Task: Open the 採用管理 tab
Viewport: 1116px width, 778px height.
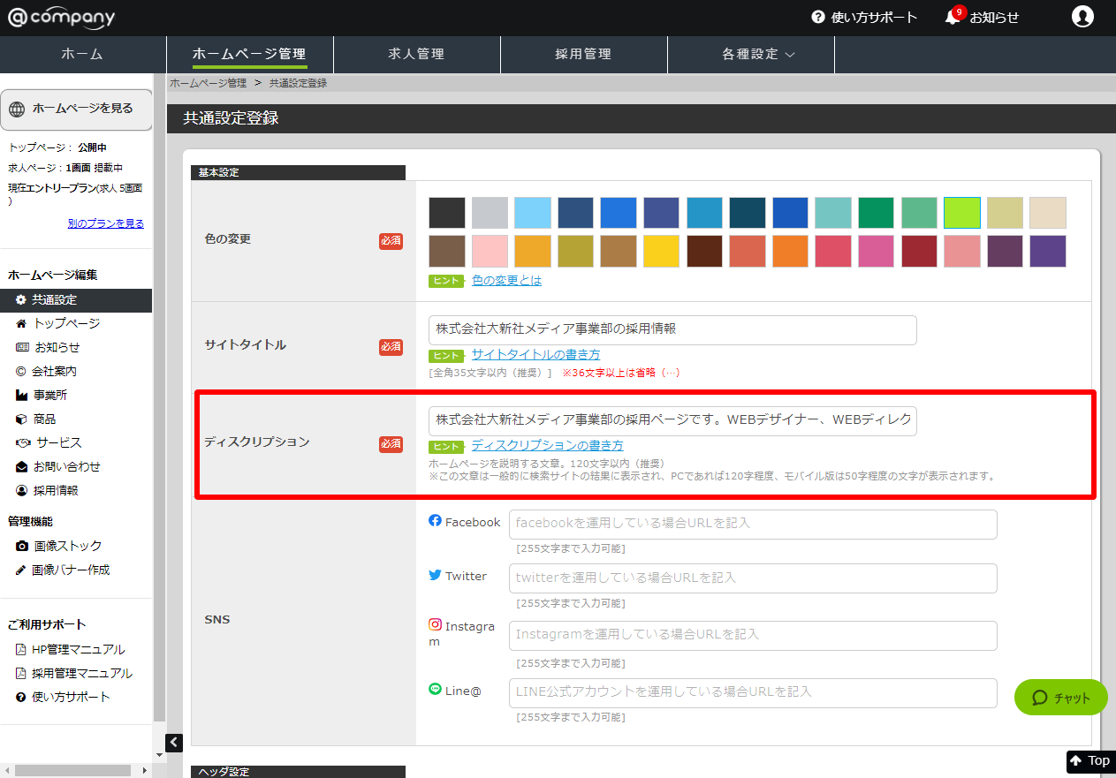Action: [x=583, y=54]
